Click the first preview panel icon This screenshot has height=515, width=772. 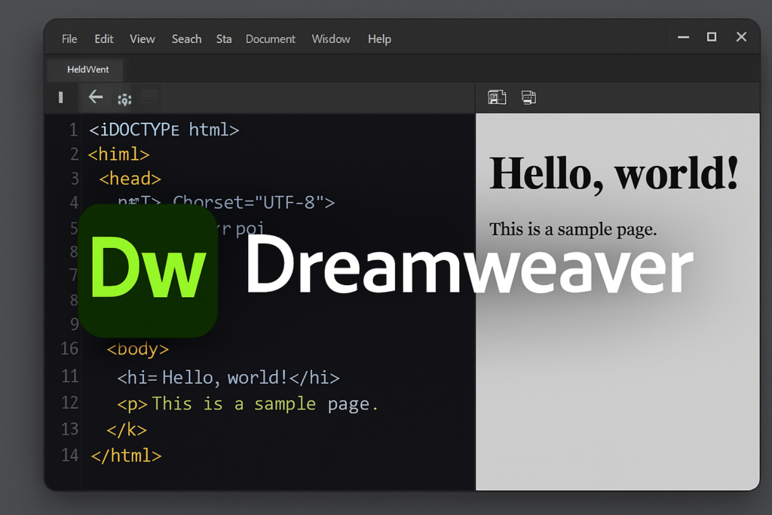pos(497,97)
